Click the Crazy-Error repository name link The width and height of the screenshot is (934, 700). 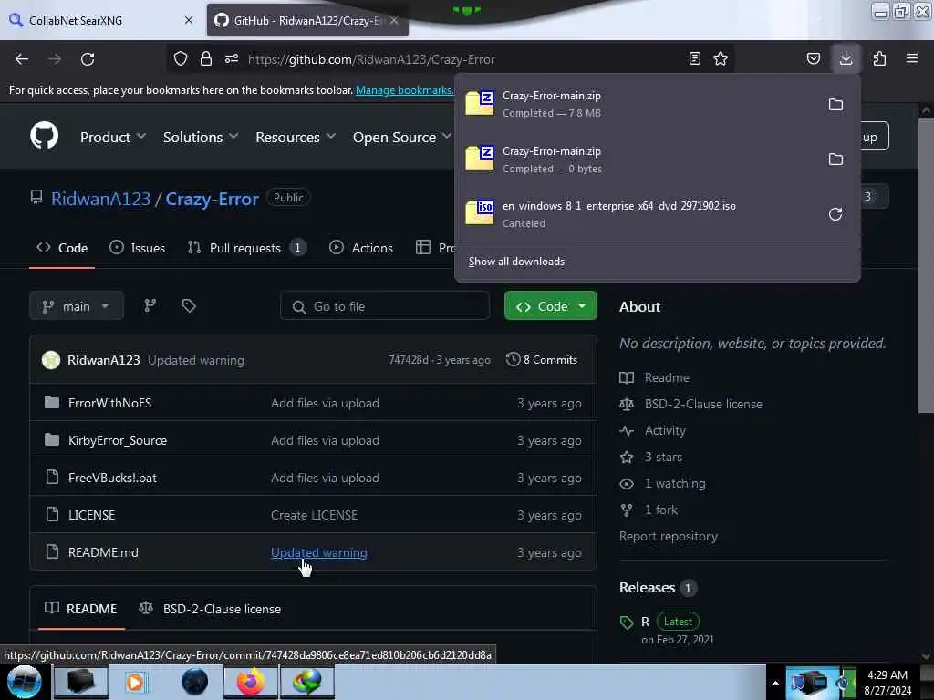click(212, 199)
